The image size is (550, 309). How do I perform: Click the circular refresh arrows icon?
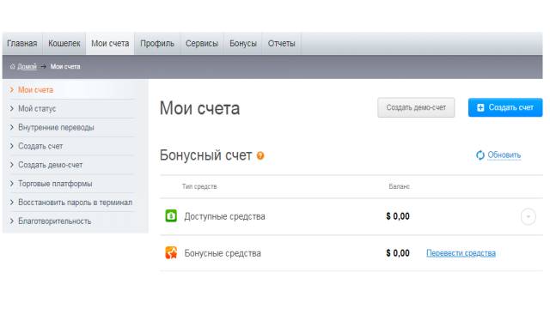pyautogui.click(x=480, y=154)
